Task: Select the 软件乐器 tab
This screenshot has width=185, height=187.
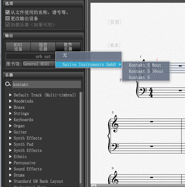Action: click(x=68, y=47)
